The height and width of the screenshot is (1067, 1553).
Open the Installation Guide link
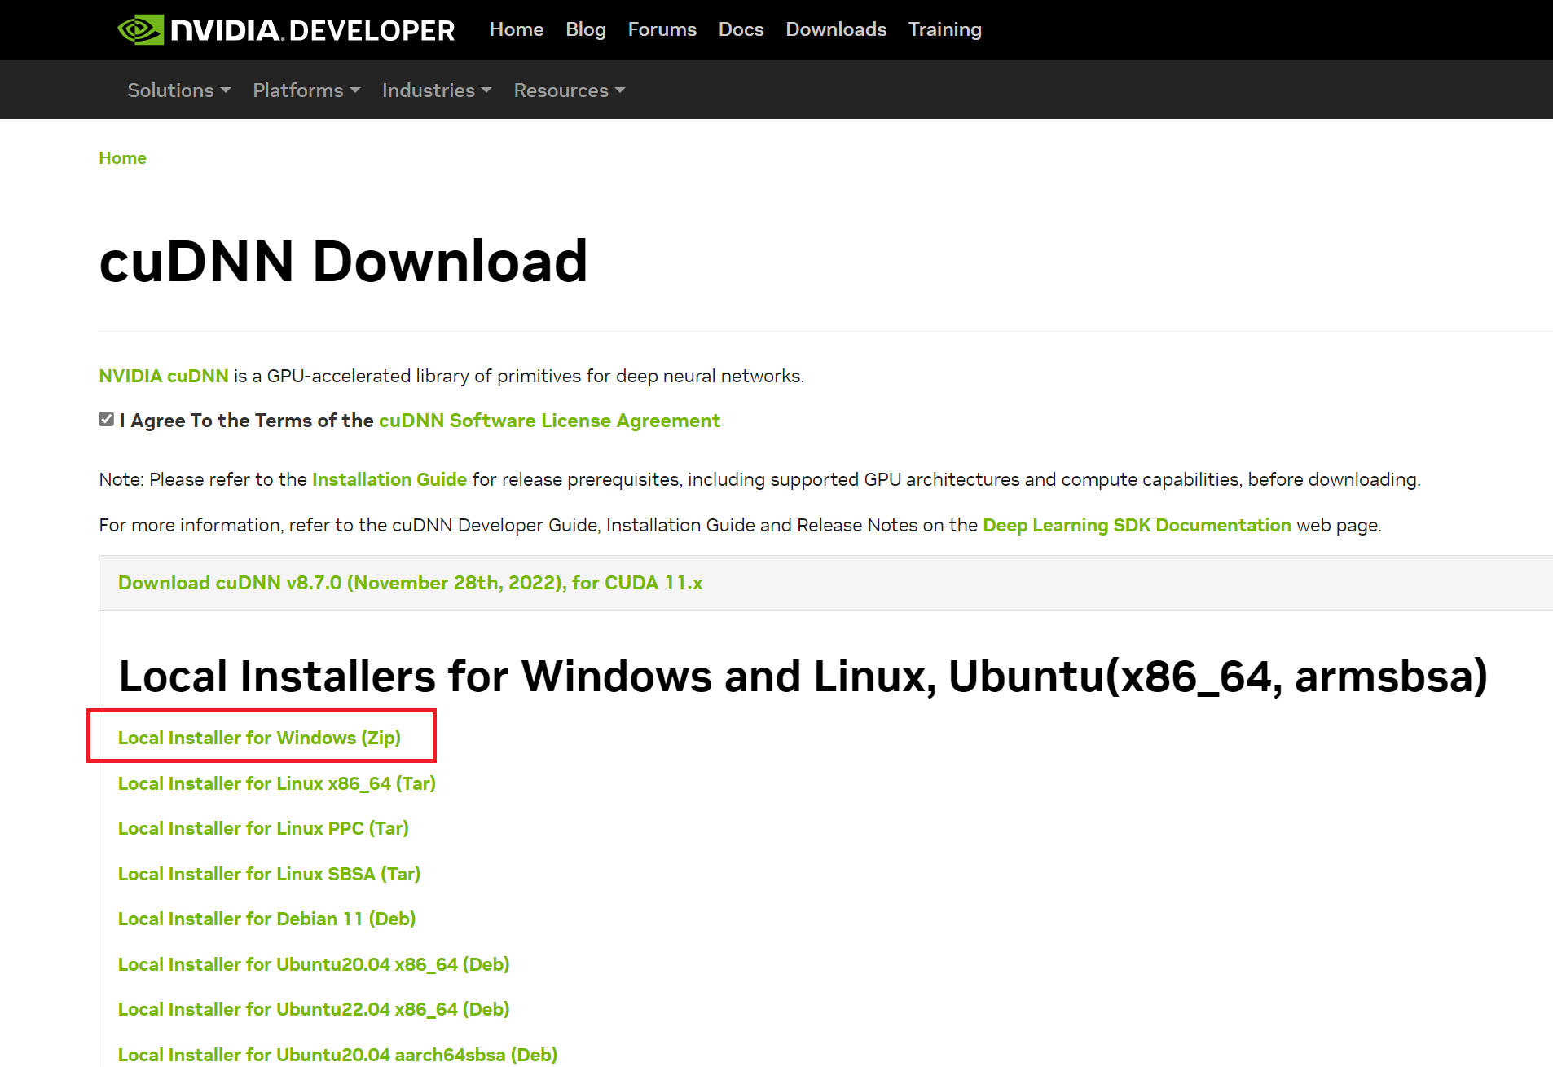[x=389, y=479]
